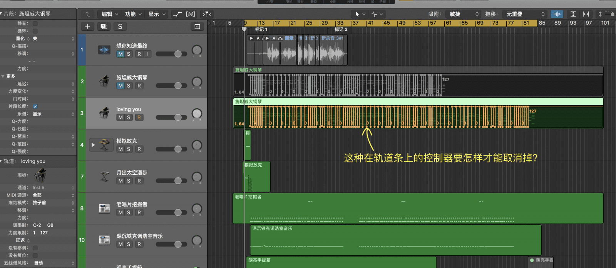
Task: Uncheck the 片段长度 checkbox
Action: [35, 106]
